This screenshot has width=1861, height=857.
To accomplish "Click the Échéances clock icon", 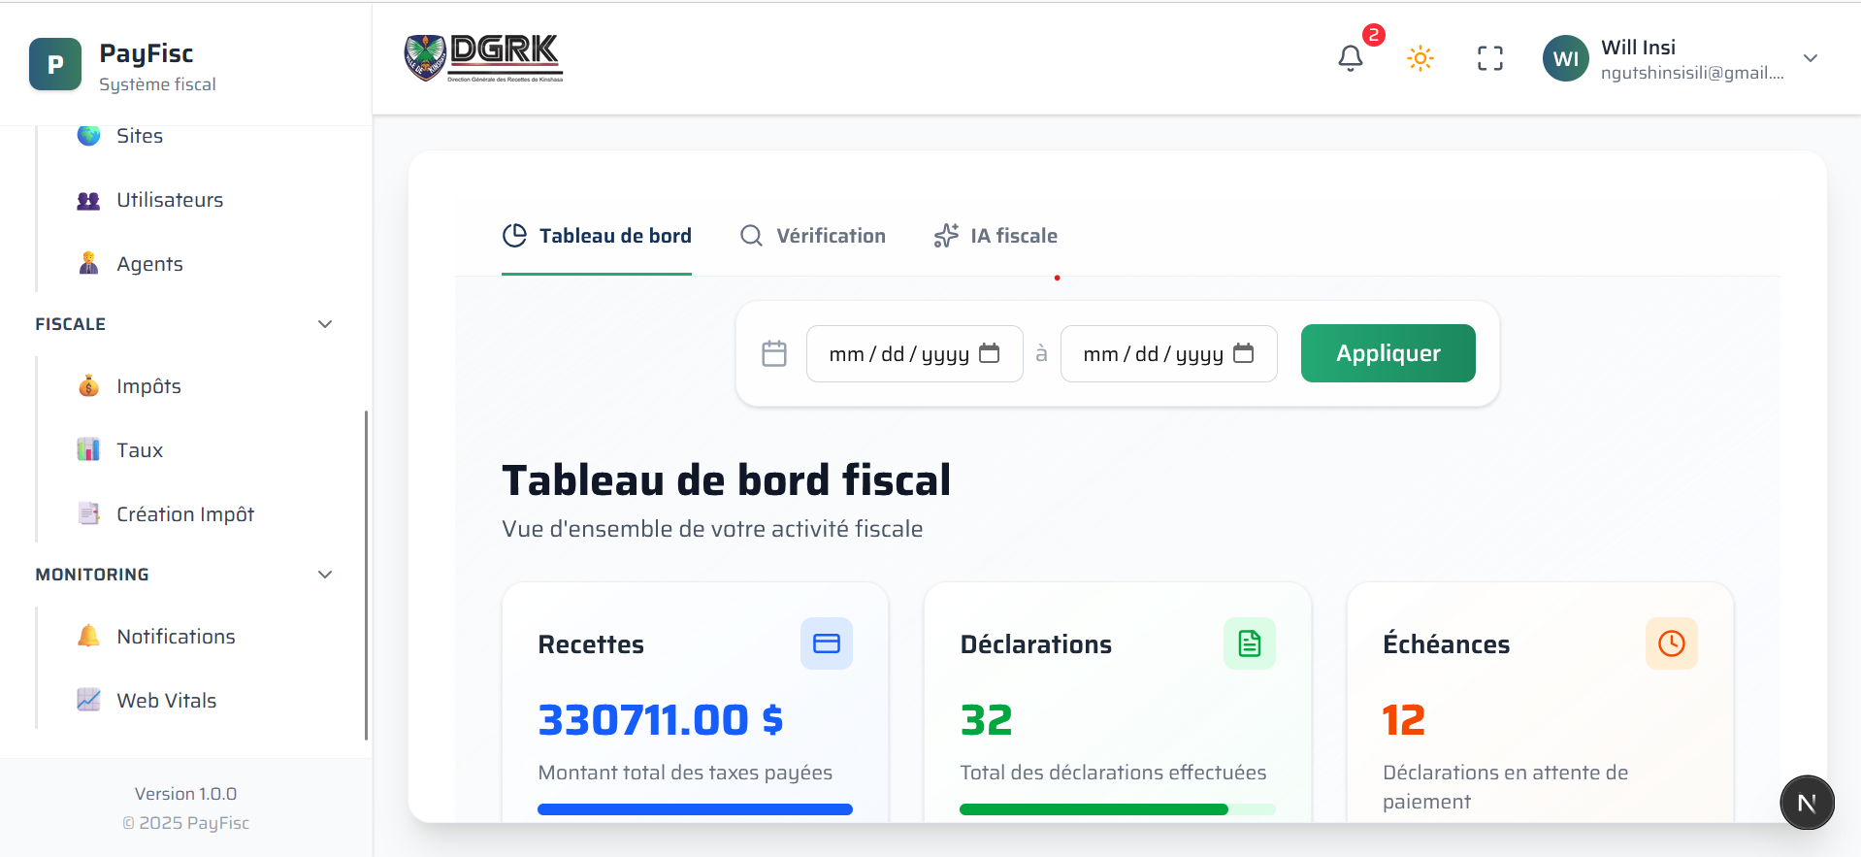I will pyautogui.click(x=1671, y=643).
